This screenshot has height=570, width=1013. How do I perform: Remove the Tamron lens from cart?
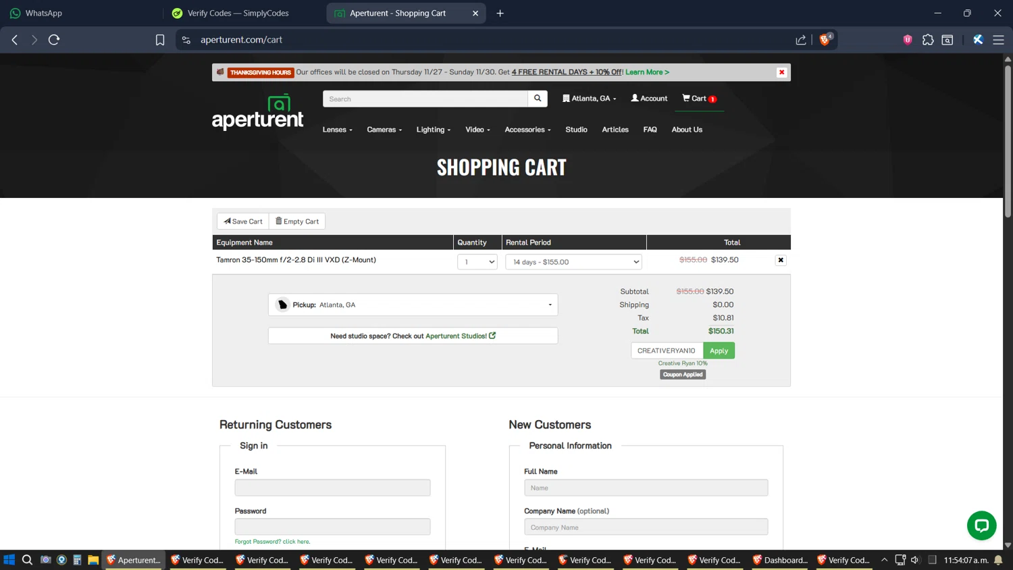(781, 260)
